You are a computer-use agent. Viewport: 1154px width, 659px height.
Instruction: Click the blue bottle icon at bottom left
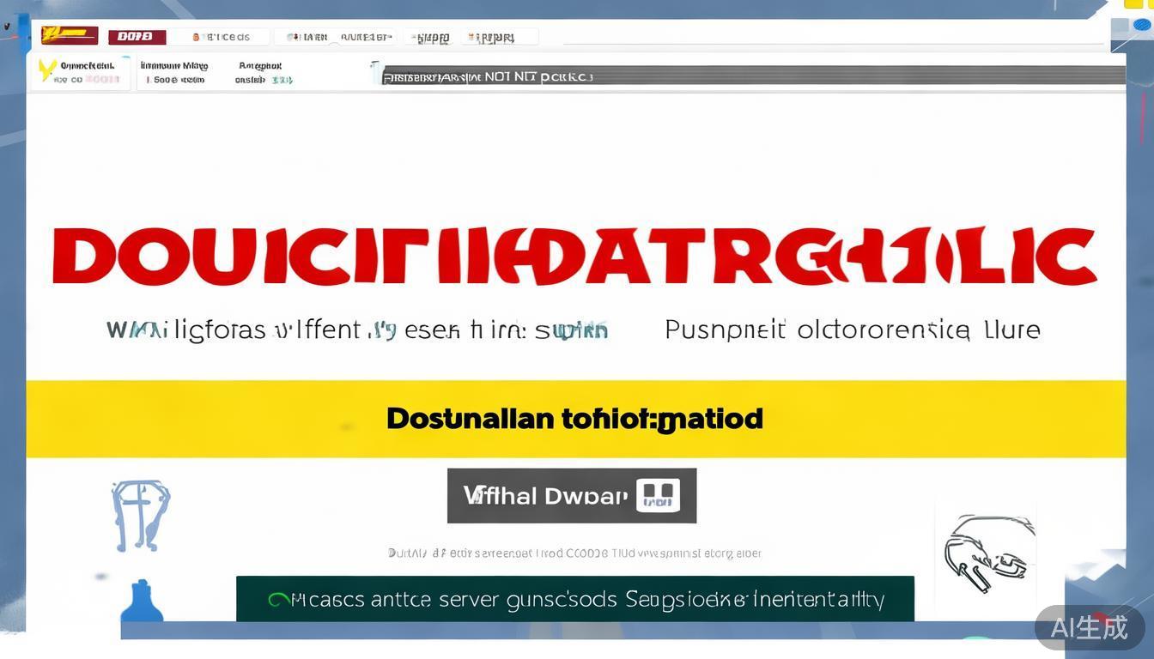pos(142,601)
